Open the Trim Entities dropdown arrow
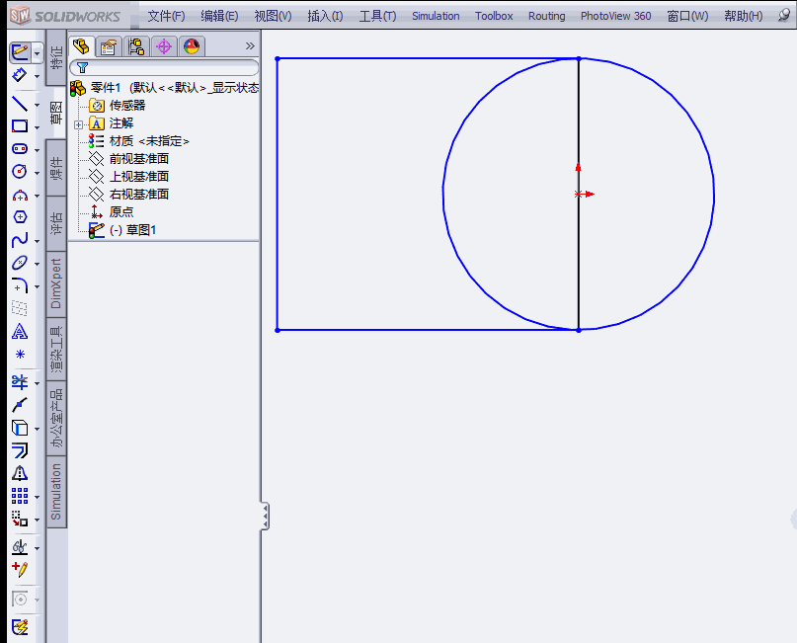 coord(38,383)
